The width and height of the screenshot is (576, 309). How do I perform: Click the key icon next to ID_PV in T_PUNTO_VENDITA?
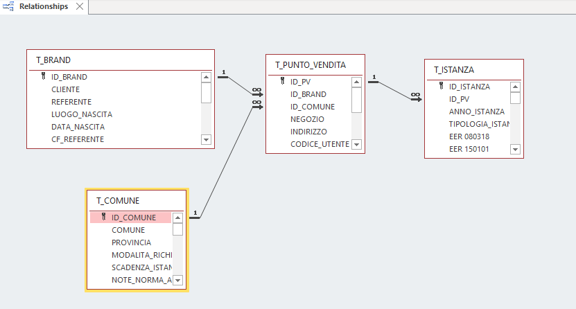coord(283,82)
